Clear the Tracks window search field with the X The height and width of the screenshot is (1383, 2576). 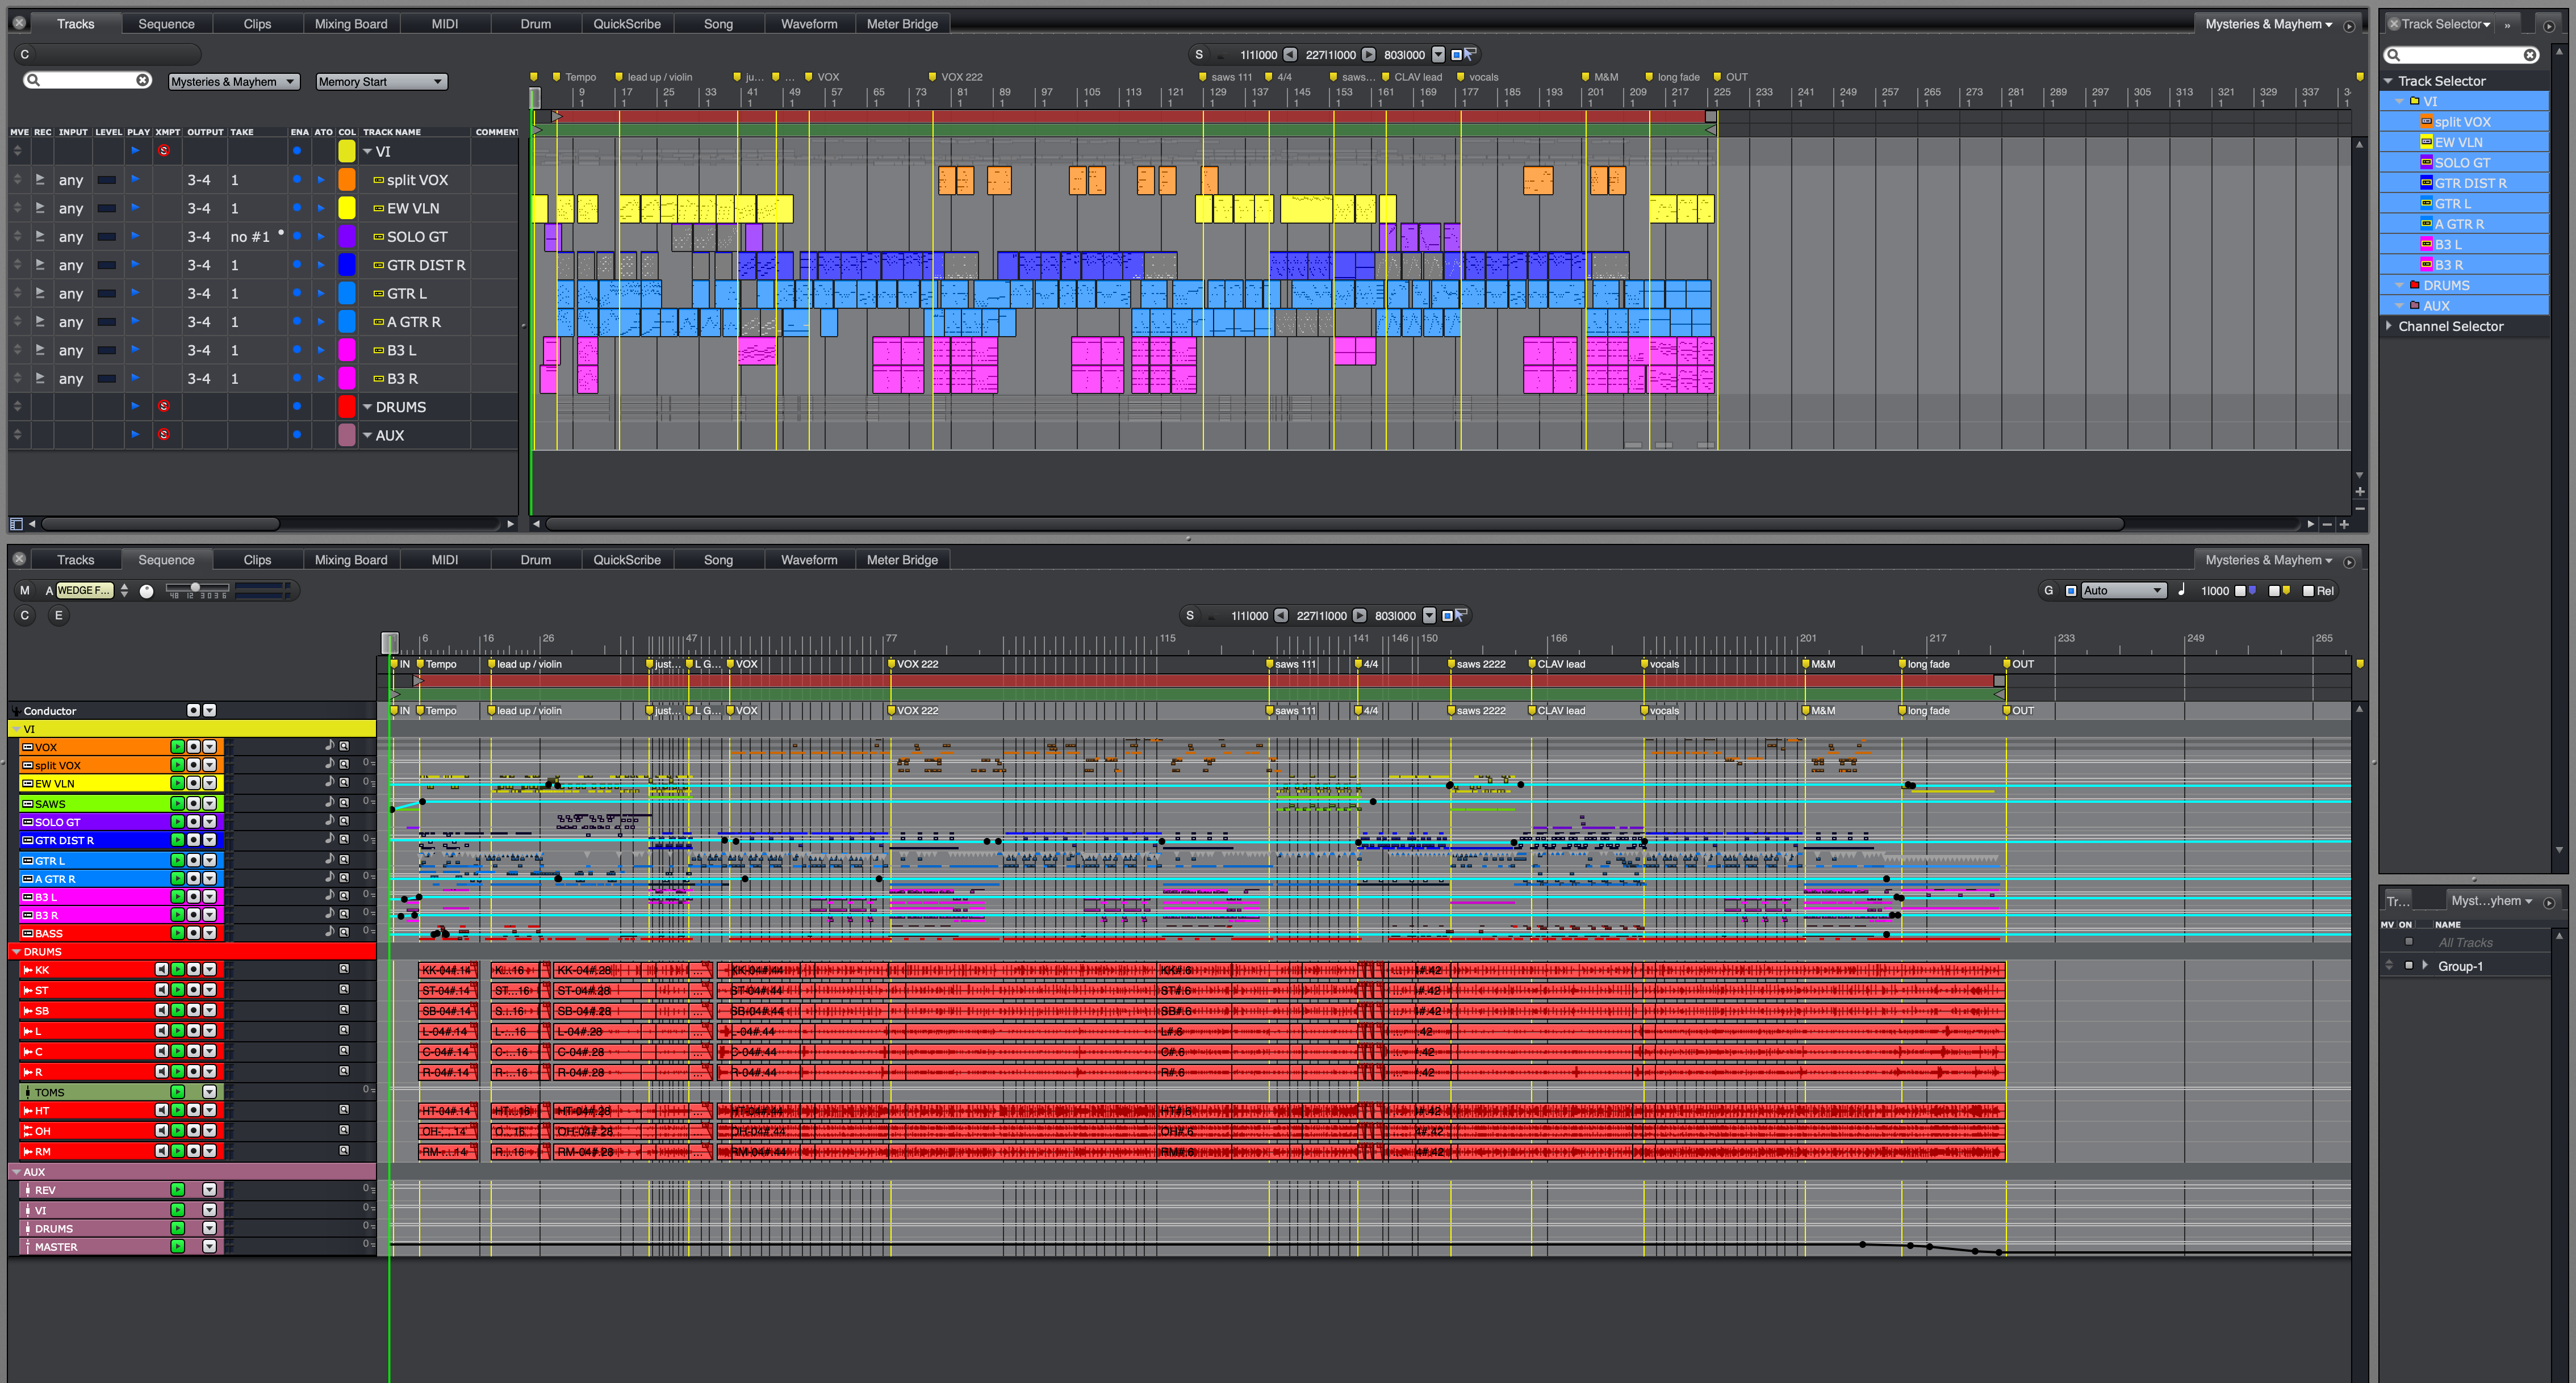[143, 80]
